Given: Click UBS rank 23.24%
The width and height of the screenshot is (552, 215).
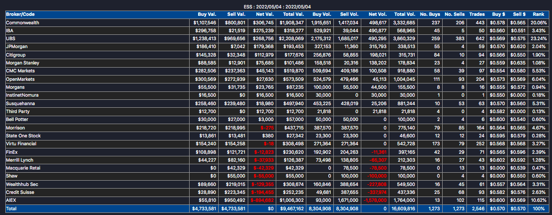Looking at the screenshot, I should [540, 39].
